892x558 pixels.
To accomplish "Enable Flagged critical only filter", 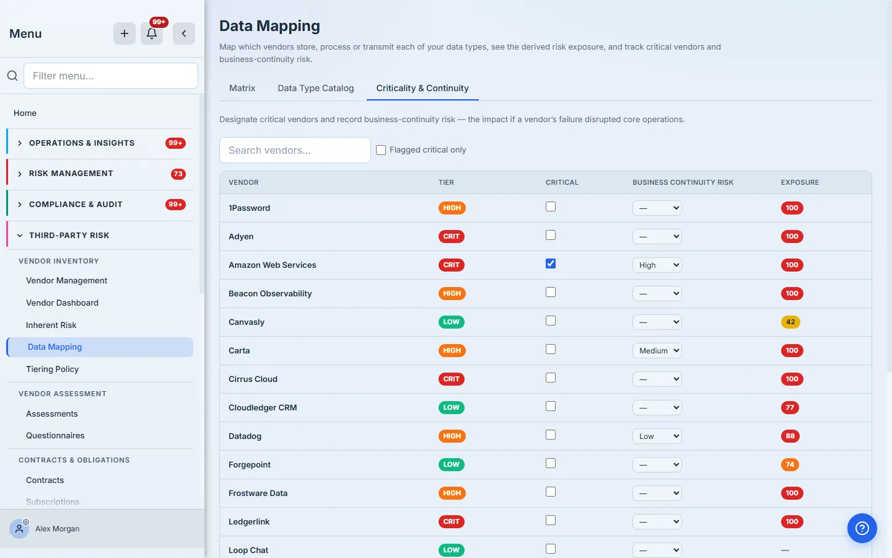I will click(x=381, y=150).
